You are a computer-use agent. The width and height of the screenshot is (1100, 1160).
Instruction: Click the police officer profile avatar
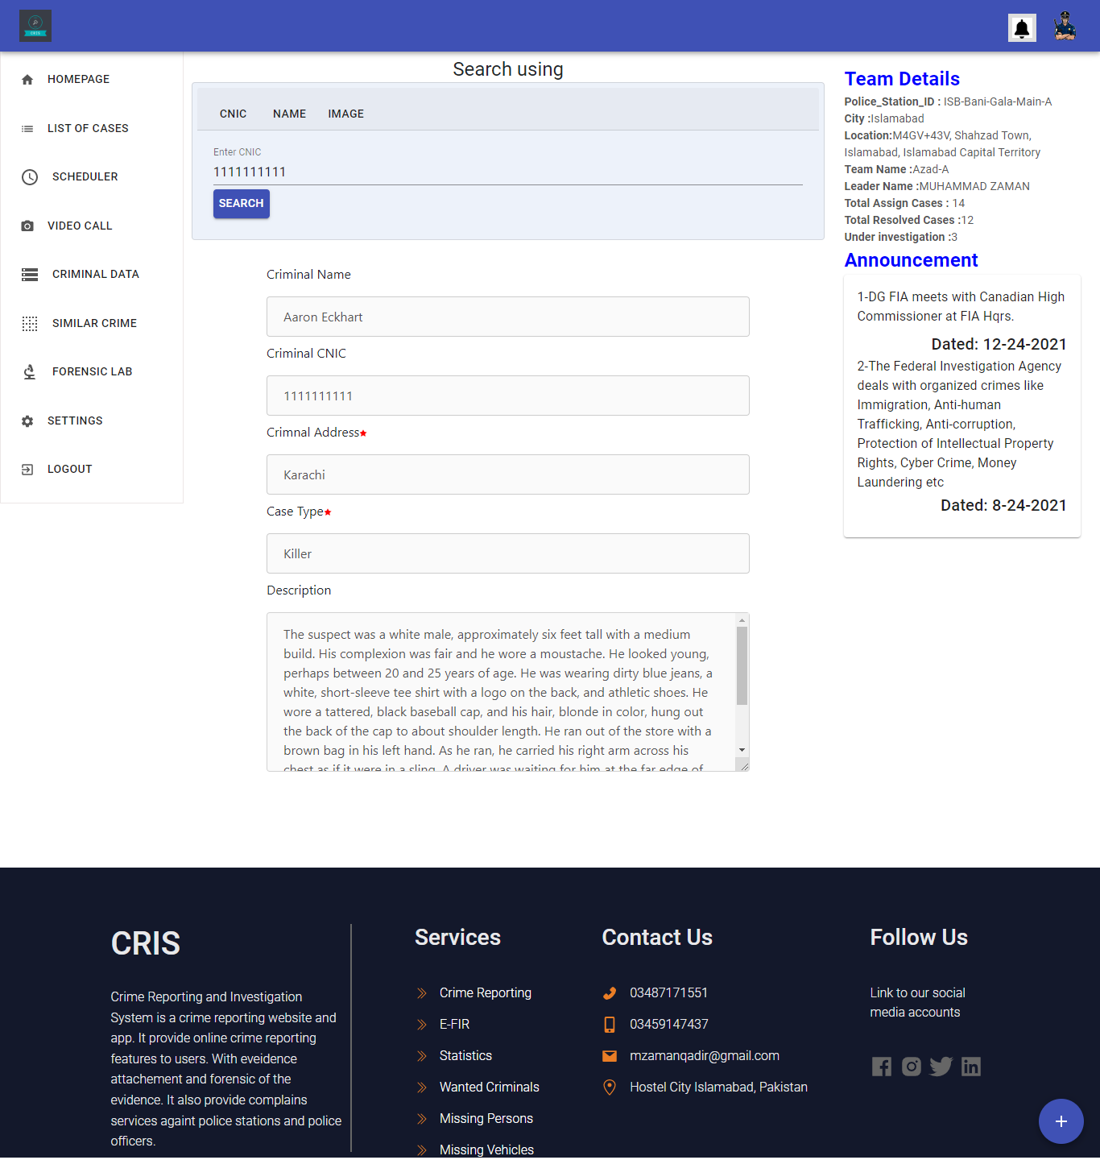pyautogui.click(x=1065, y=27)
